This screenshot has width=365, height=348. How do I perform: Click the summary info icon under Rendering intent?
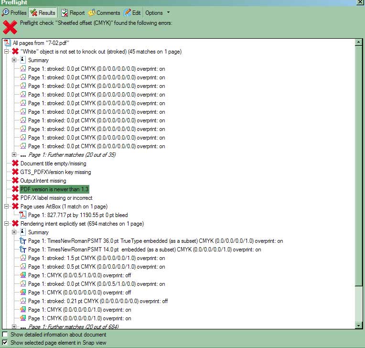[x=22, y=232]
